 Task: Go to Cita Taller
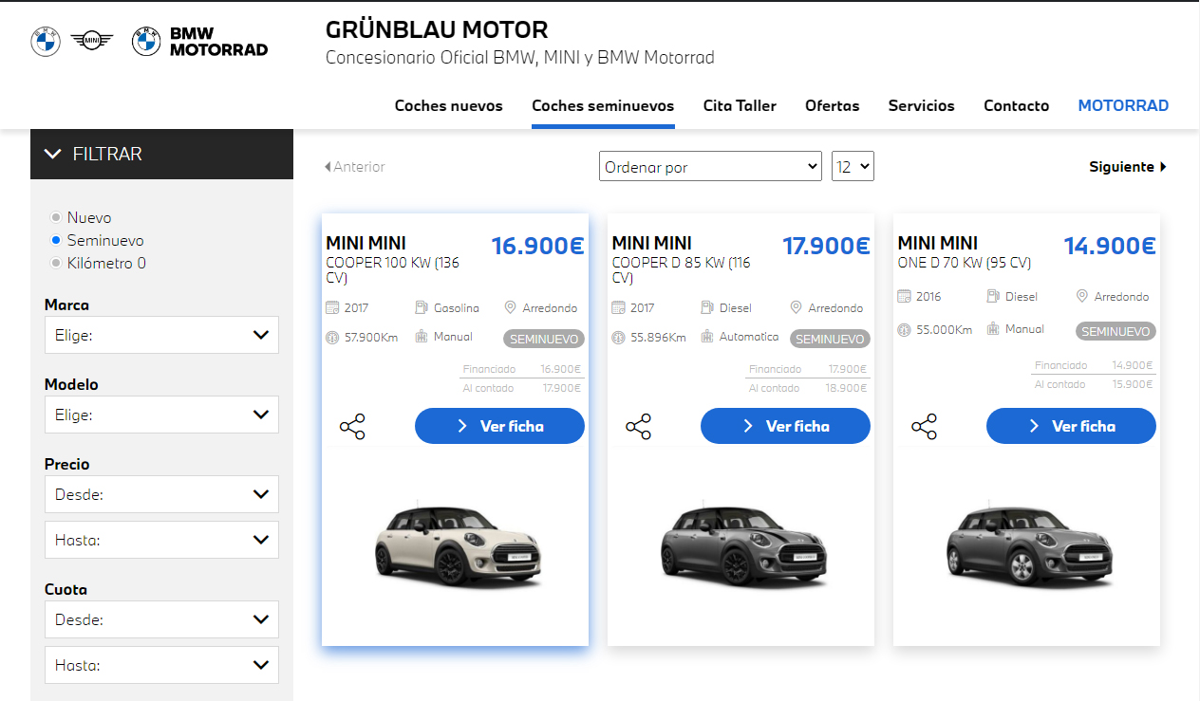click(x=740, y=105)
